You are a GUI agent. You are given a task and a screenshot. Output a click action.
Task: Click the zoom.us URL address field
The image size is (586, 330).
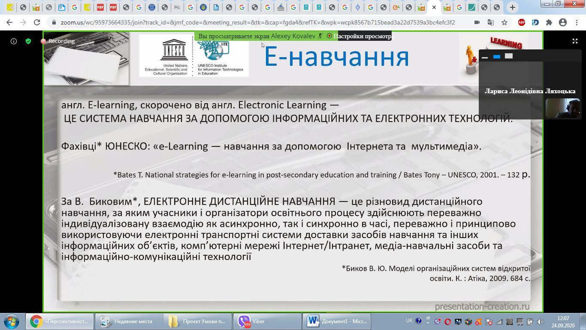click(257, 22)
